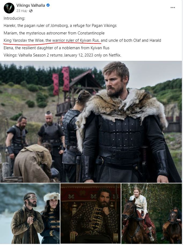This screenshot has width=183, height=245.
Task: Open the photo of blindfolded man and woman
Action: [x=30, y=213]
